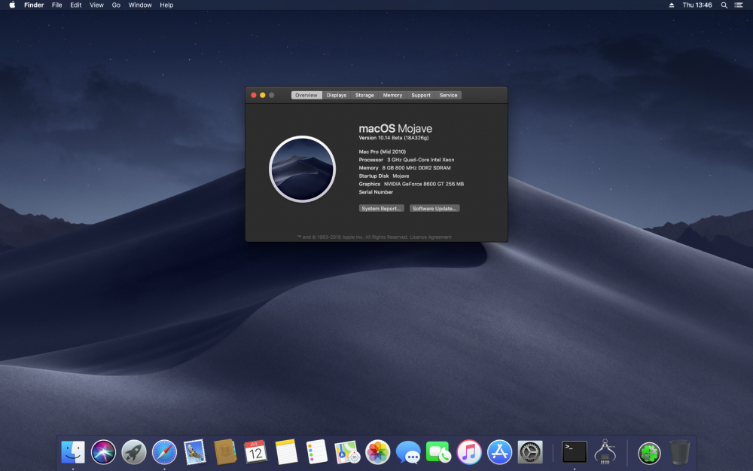Click the macOS Mojave title
The image size is (753, 471).
coord(395,128)
